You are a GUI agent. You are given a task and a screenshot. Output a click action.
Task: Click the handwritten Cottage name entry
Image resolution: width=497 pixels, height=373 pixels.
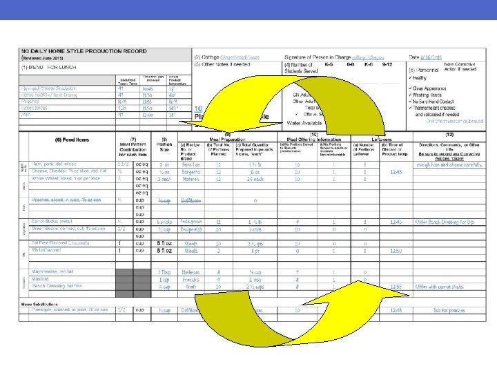pos(240,57)
